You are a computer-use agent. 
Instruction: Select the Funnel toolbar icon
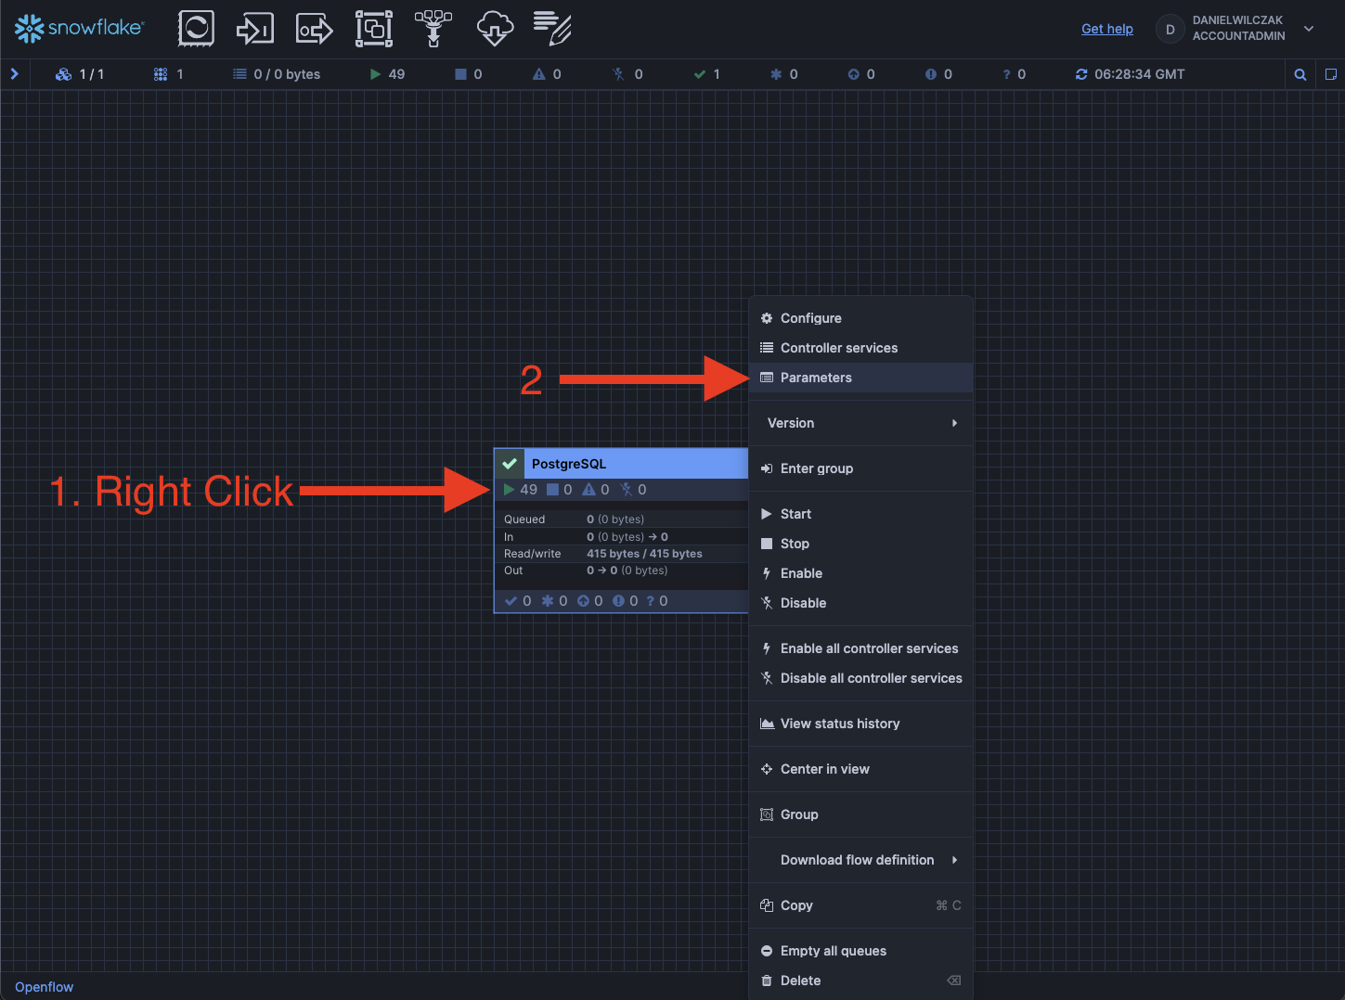pyautogui.click(x=433, y=29)
